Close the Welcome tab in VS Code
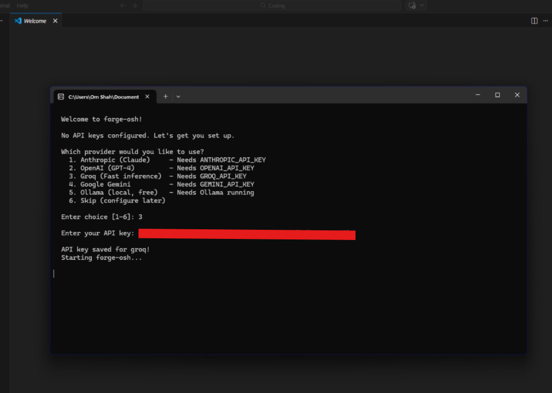This screenshot has width=552, height=393. pyautogui.click(x=55, y=21)
